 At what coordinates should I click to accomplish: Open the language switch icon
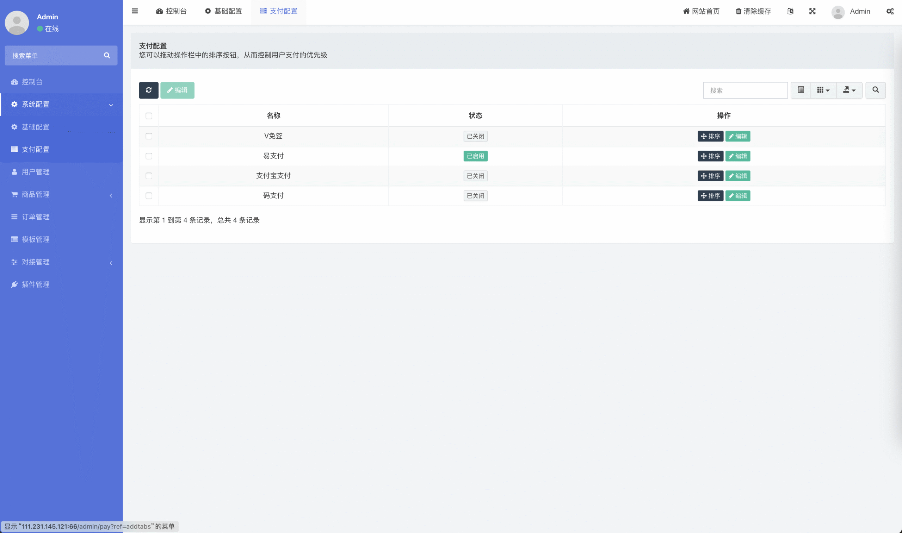[790, 11]
